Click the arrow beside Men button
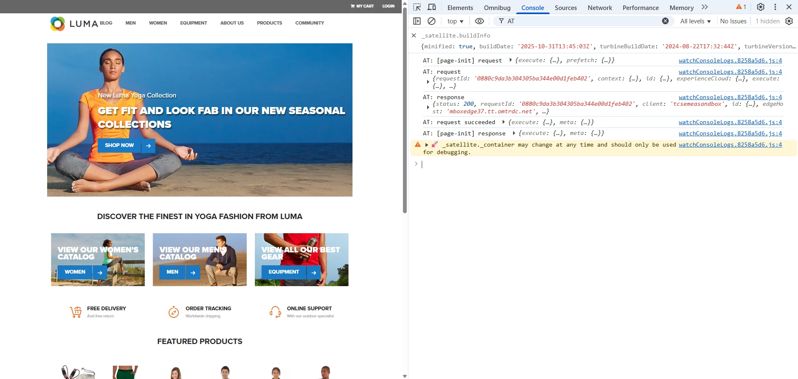 pos(193,272)
